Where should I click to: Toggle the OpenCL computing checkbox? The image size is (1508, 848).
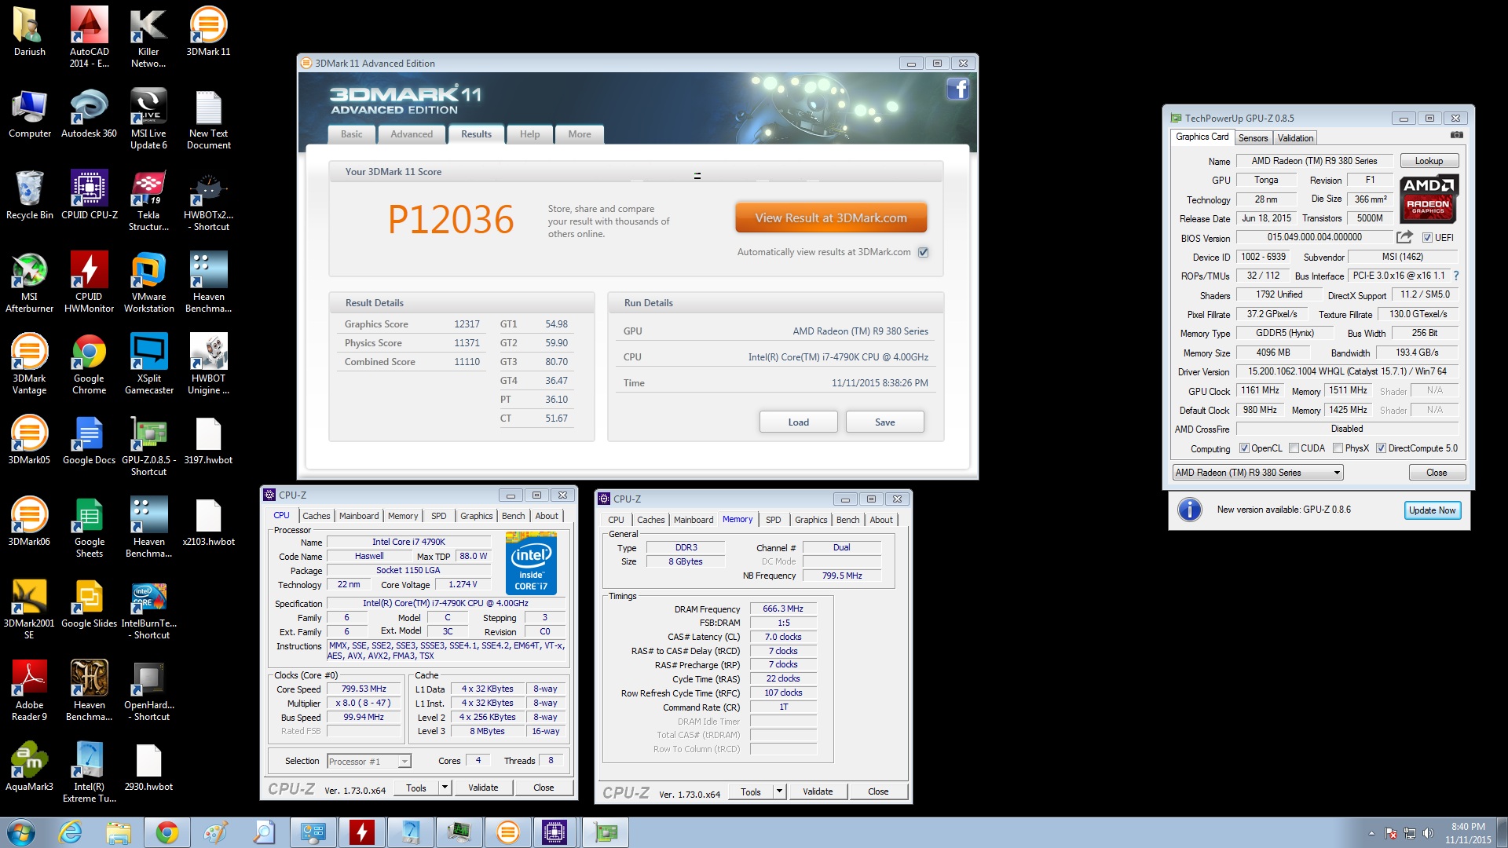(1244, 448)
